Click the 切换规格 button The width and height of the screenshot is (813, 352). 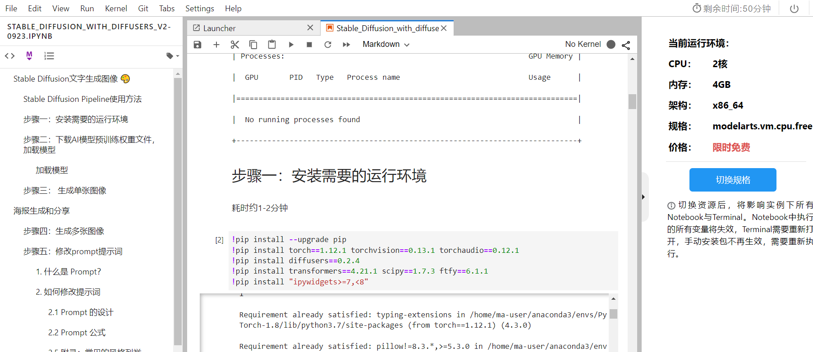pos(733,180)
